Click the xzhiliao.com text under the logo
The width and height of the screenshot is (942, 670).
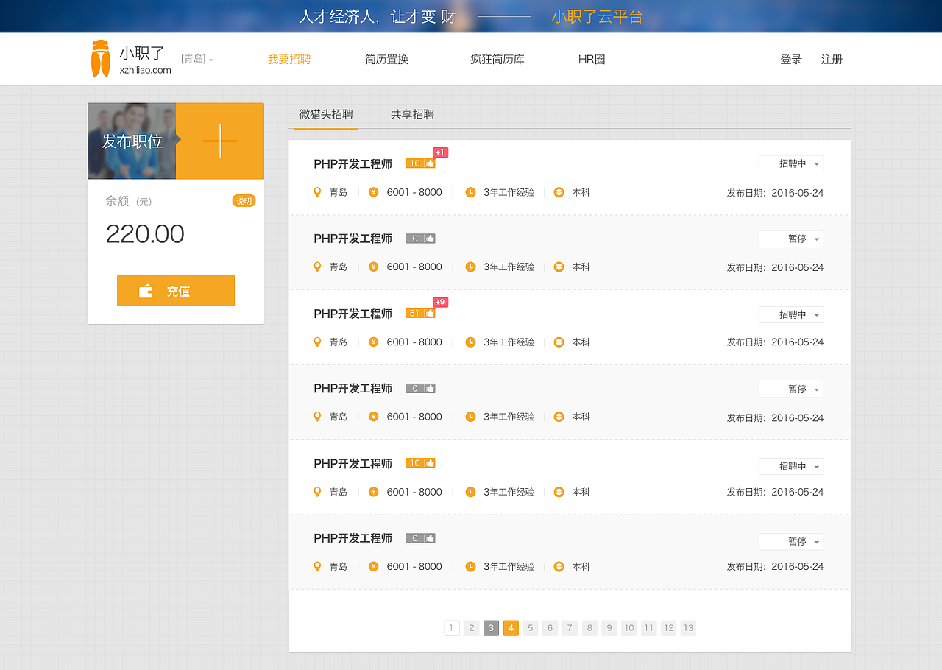(x=145, y=71)
